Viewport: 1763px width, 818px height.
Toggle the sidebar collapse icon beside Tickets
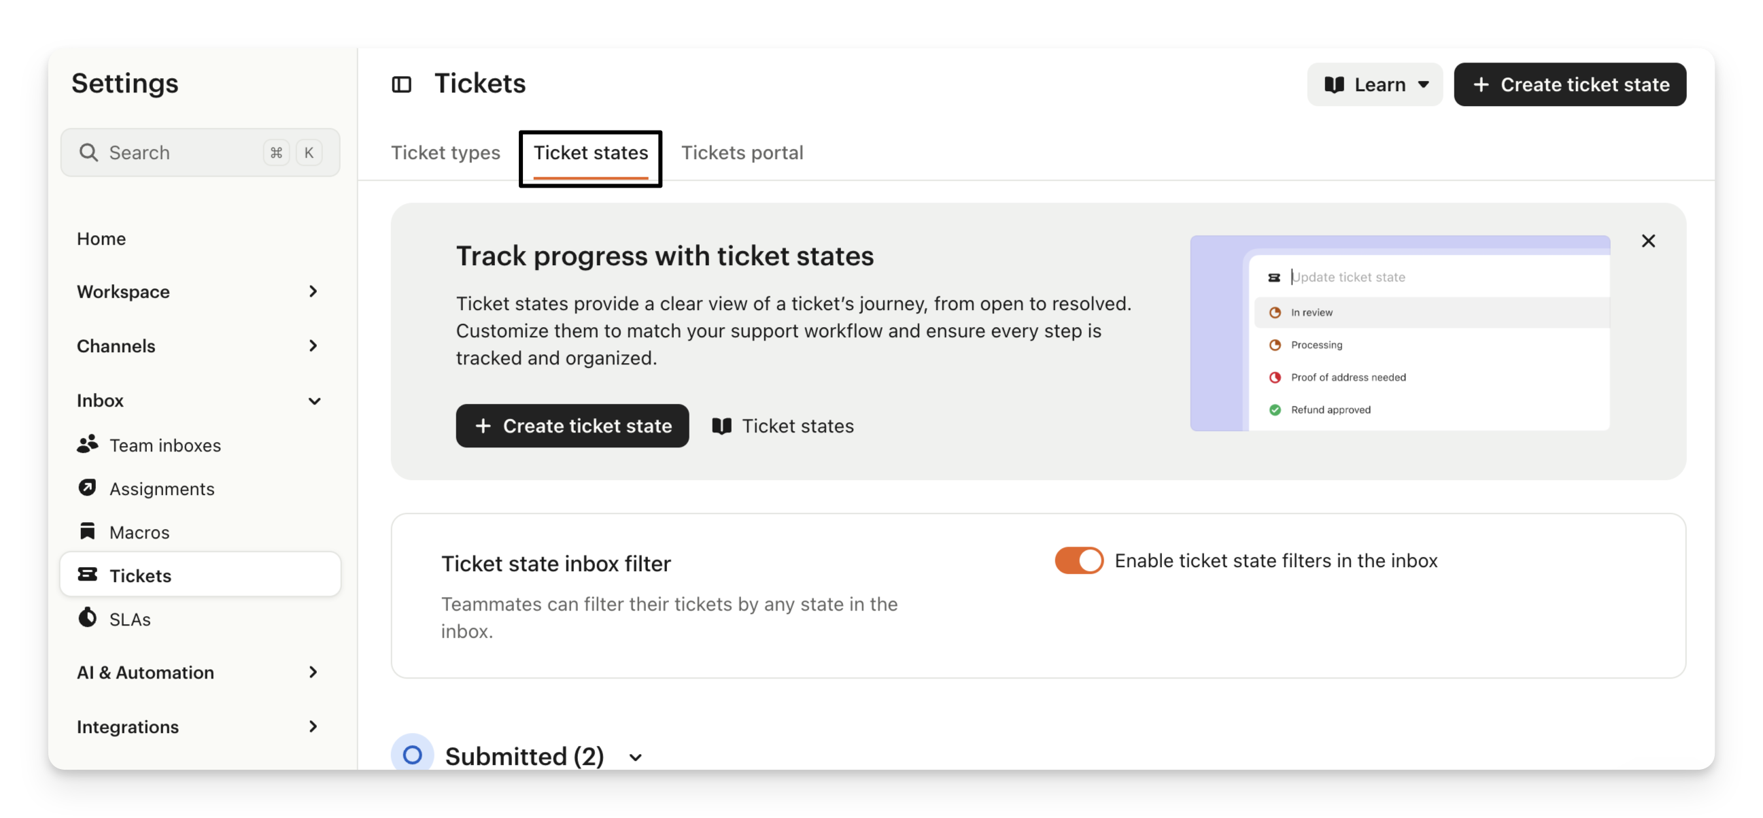(401, 84)
